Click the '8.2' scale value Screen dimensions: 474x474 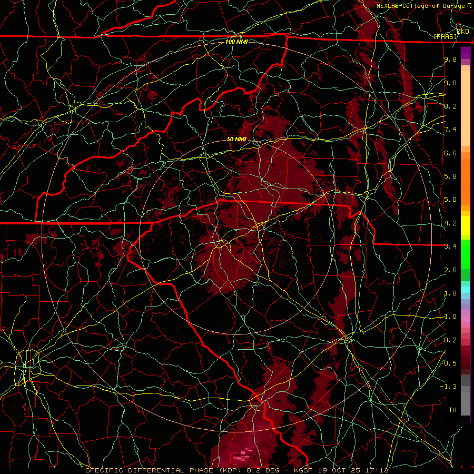[450, 106]
